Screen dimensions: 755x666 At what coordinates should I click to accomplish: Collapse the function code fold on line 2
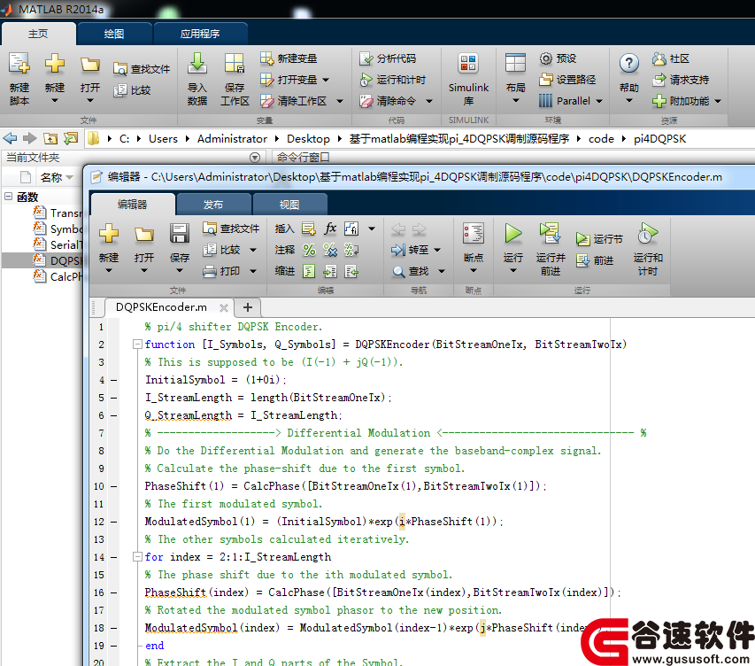(138, 345)
